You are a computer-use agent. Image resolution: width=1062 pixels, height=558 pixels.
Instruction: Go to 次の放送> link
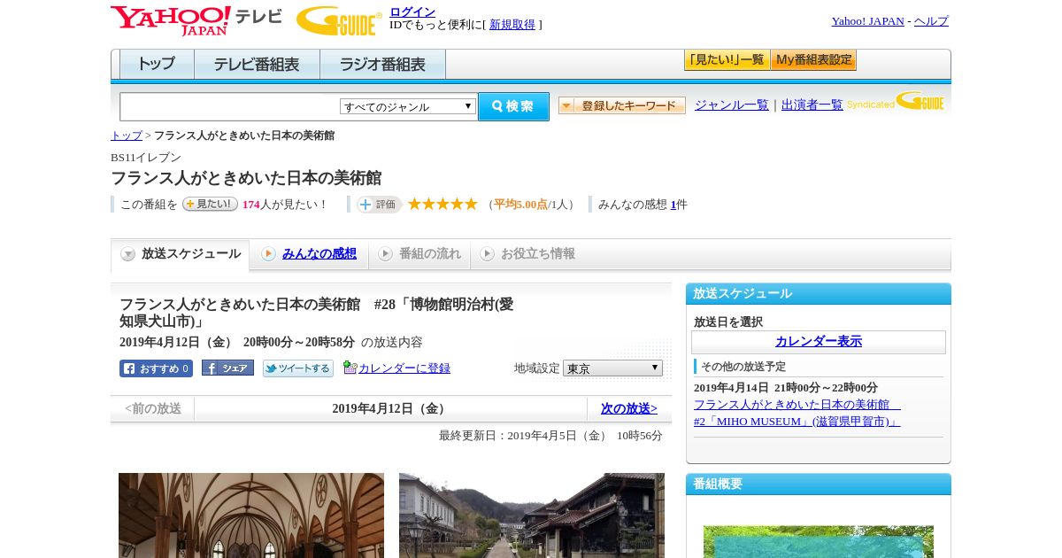point(629,409)
